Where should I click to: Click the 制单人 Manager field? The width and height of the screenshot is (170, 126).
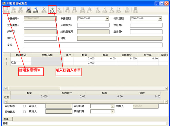click(146, 106)
